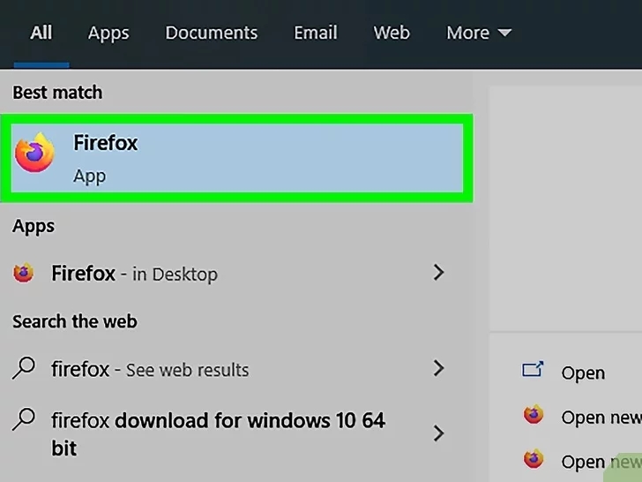The width and height of the screenshot is (642, 482).
Task: Click magnifier icon beside firefox download suggestion
Action: pos(24,419)
